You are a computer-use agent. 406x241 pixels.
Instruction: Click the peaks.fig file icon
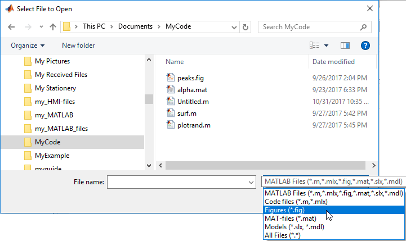(171, 78)
